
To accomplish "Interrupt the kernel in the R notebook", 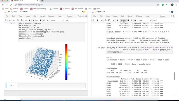I will pyautogui.click(x=128, y=20).
